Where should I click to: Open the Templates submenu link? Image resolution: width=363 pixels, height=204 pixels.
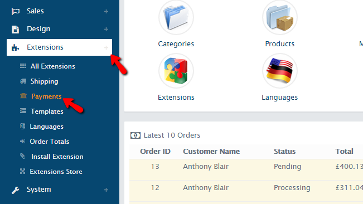click(47, 111)
